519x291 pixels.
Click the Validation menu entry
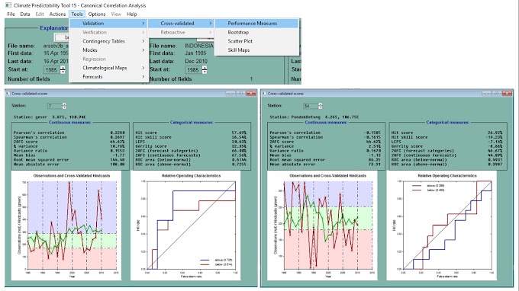(108, 24)
